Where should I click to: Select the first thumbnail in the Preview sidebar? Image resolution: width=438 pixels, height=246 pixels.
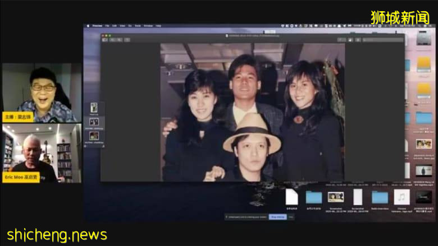[x=94, y=108]
